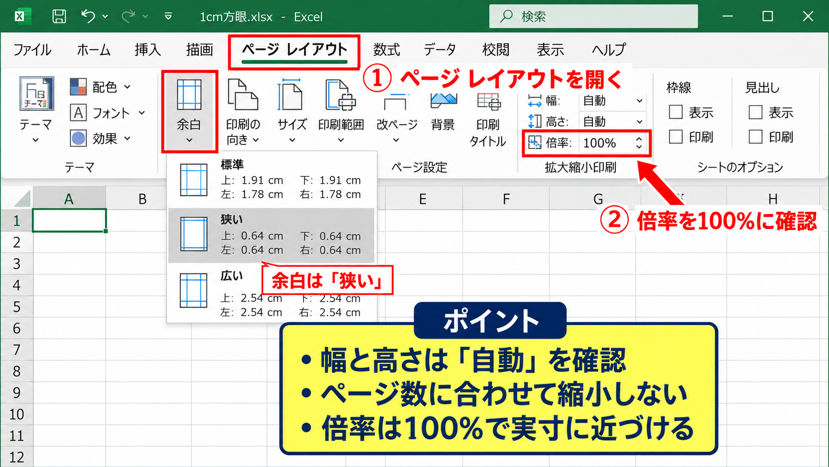Screen dimensions: 829x467
Task: Switch to the 表示 tab
Action: click(550, 50)
